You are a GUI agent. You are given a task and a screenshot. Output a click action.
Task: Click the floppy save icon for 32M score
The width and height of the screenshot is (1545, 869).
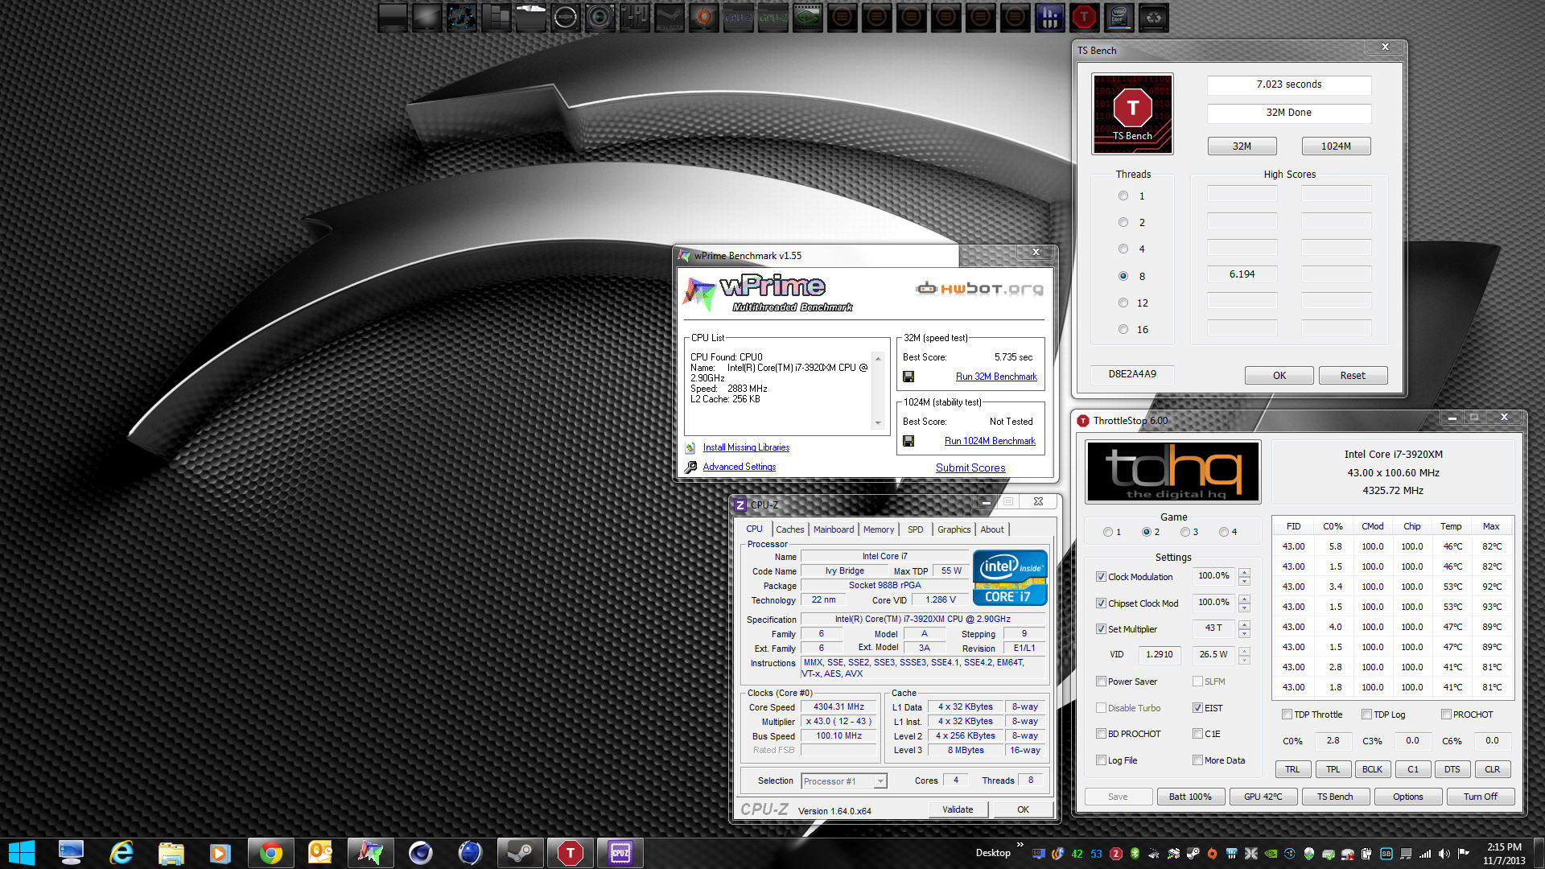pos(908,377)
